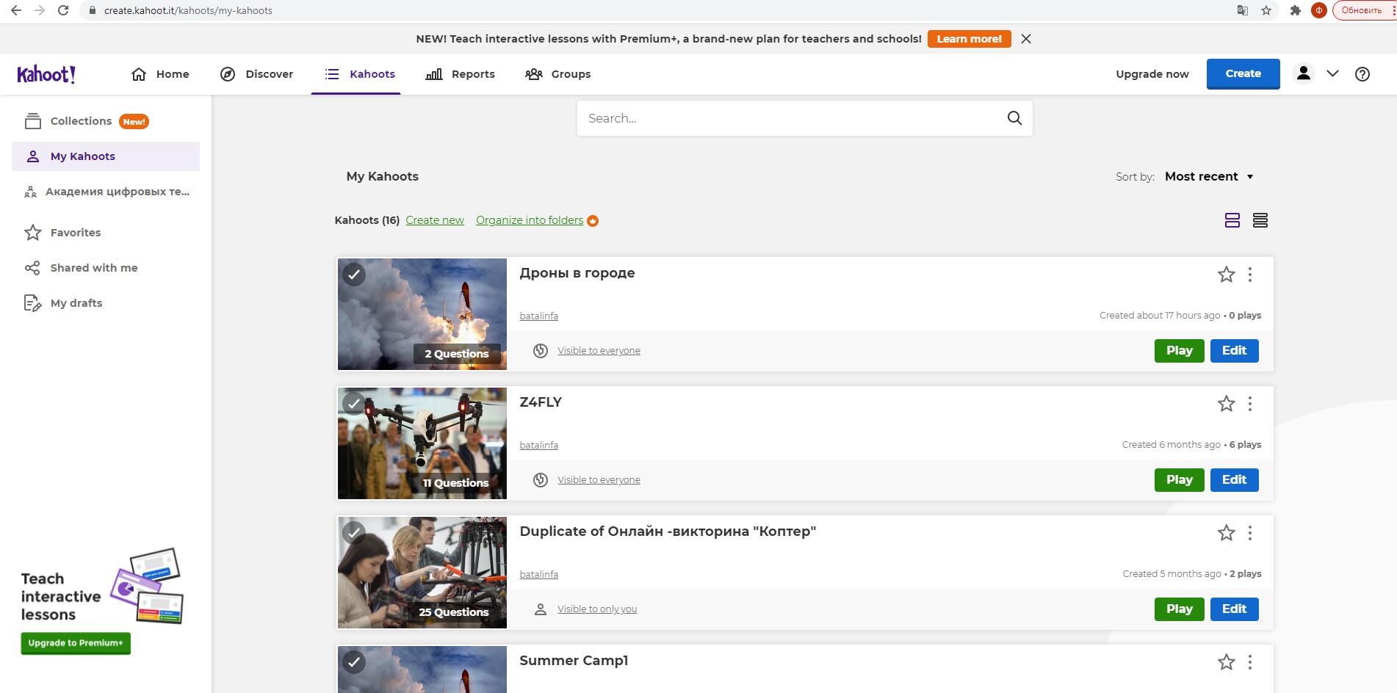The height and width of the screenshot is (693, 1397).
Task: Edit Duplicate of Онлайн-викторина kahoot
Action: [x=1234, y=609]
